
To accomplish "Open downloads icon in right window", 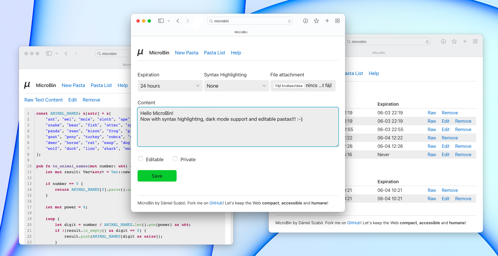I will pyautogui.click(x=443, y=42).
